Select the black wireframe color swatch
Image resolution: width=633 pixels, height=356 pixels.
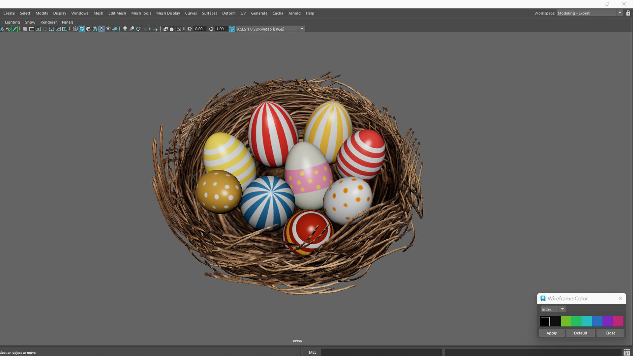(x=545, y=321)
